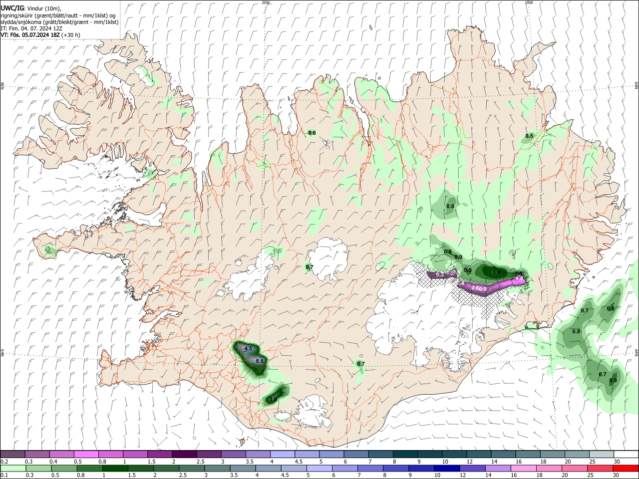Choose the dark green 1 swatch in the lower scale
This screenshot has width=639, height=479.
(115, 468)
